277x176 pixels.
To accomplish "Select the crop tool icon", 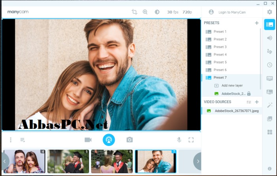I will tap(135, 12).
